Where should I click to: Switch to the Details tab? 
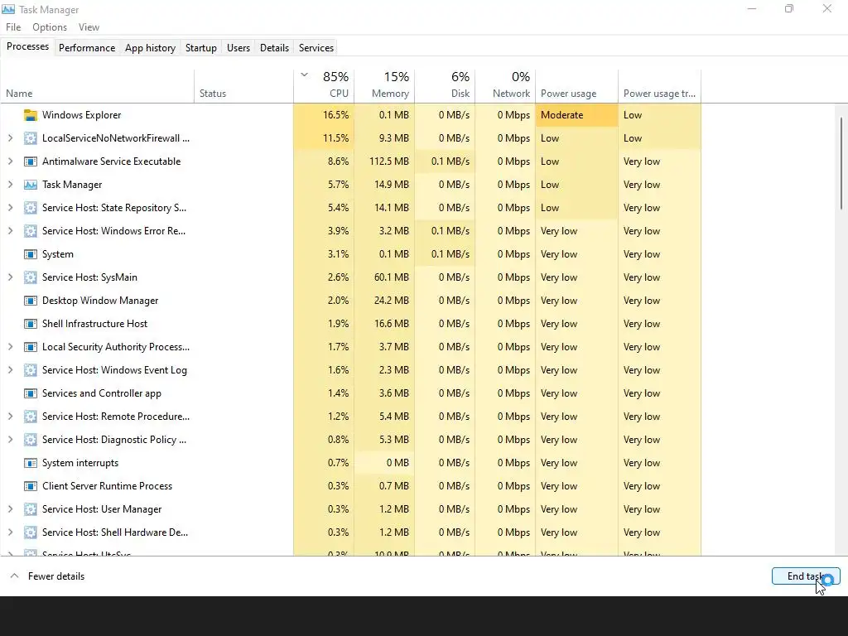point(274,48)
